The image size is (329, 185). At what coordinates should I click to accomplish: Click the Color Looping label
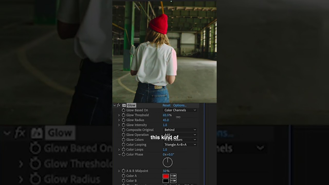tap(136, 144)
